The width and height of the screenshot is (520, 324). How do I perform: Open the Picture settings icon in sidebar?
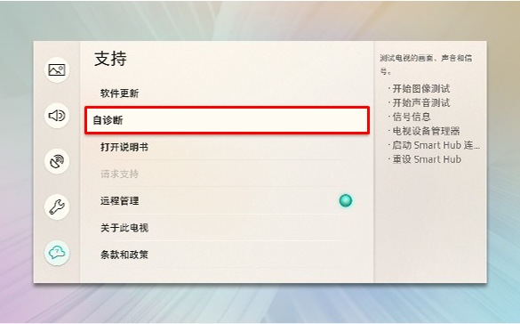tap(57, 69)
